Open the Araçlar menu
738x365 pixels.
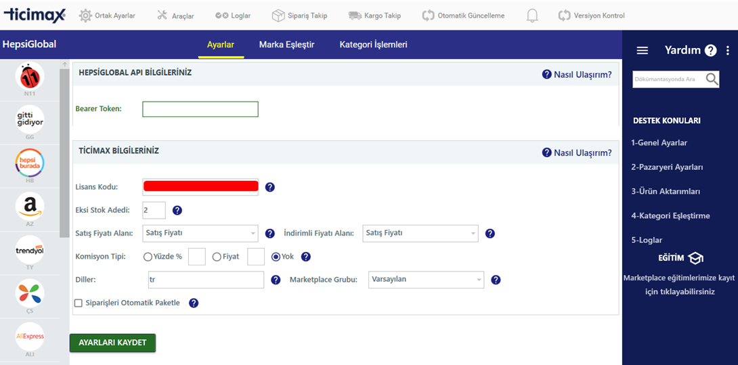pyautogui.click(x=175, y=16)
